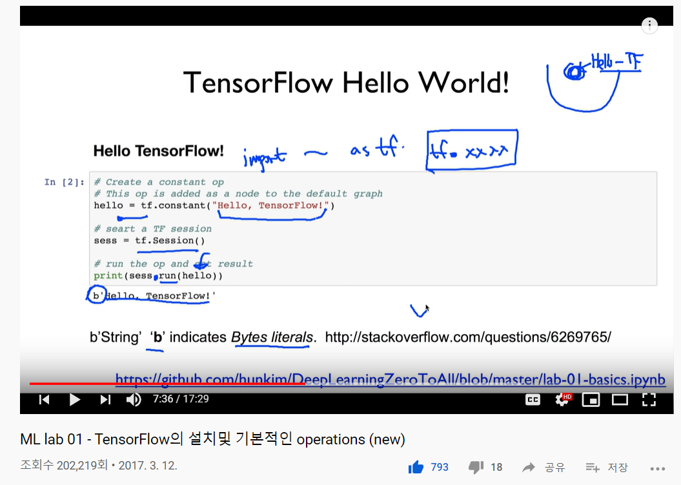Save video to playlist via 저장

point(607,467)
